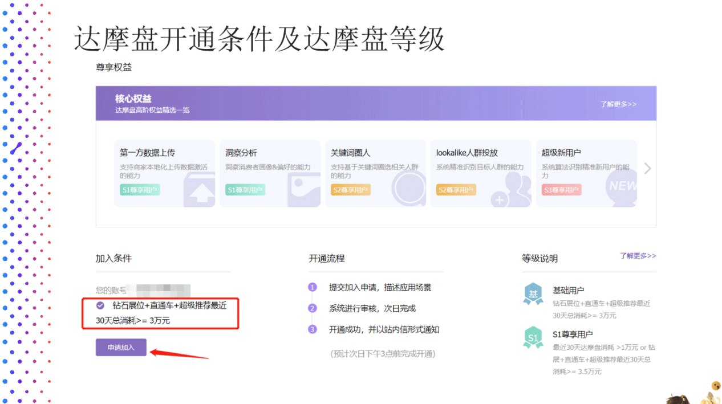Click the S3尊享用户 tag under 超级新用户
Viewport: 722px width, 404px height.
point(561,190)
